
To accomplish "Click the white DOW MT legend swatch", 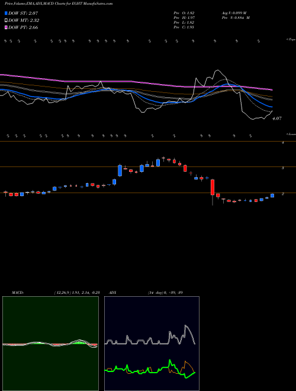I will [x=7, y=21].
